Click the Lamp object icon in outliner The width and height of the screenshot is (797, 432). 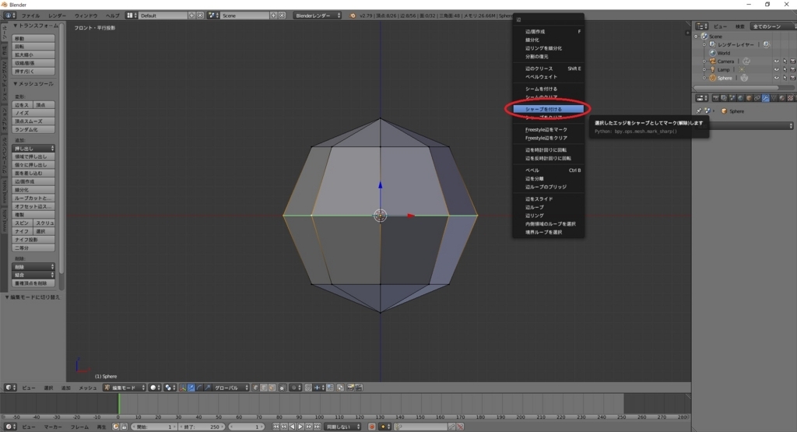tap(713, 69)
